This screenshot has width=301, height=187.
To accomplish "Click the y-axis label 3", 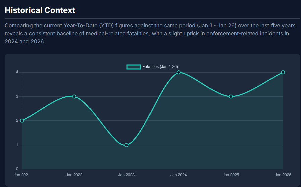I will point(17,96).
